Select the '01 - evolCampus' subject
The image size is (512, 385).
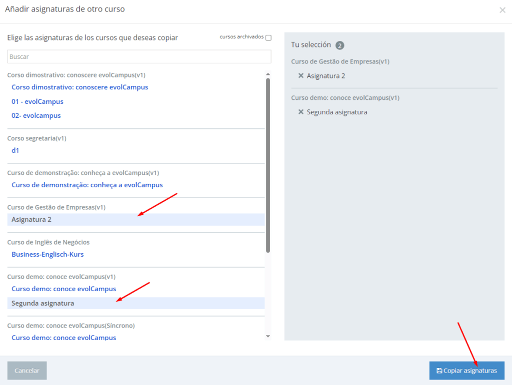coord(37,101)
